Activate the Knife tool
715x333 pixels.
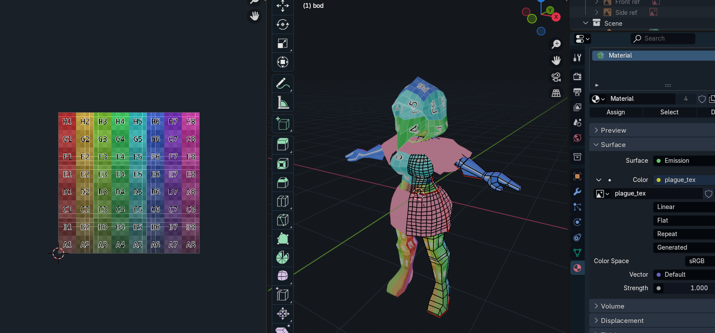[283, 220]
